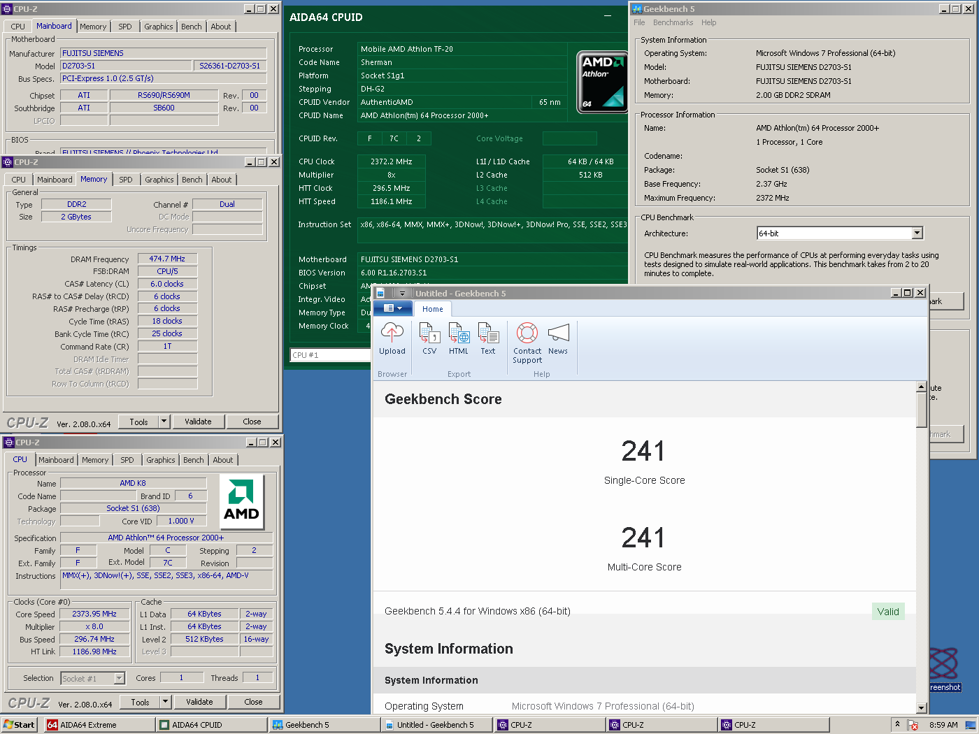Click the Multi-Core Score label

tap(644, 567)
